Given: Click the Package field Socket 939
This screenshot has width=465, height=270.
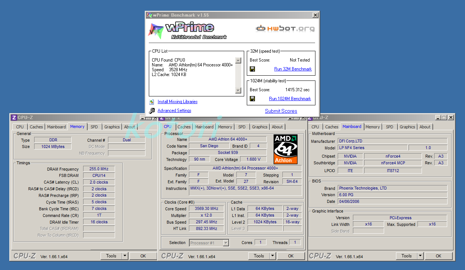Looking at the screenshot, I should 228,153.
